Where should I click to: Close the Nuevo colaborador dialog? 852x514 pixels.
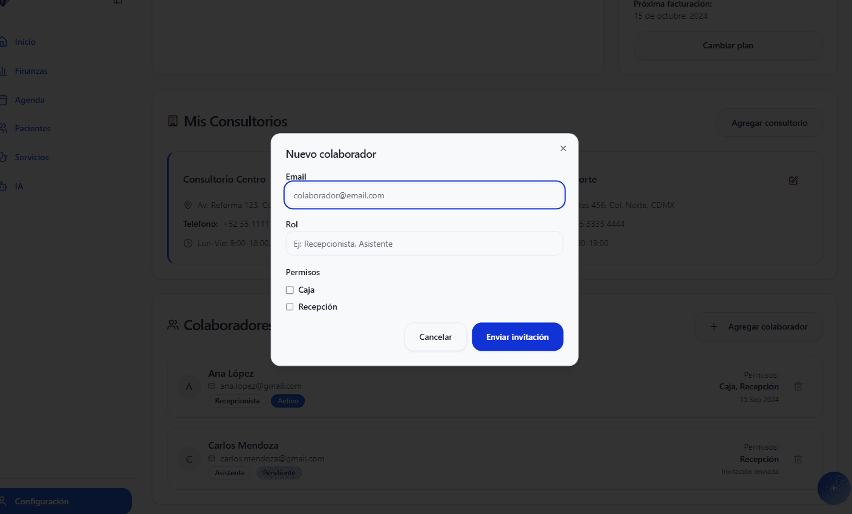pyautogui.click(x=563, y=148)
